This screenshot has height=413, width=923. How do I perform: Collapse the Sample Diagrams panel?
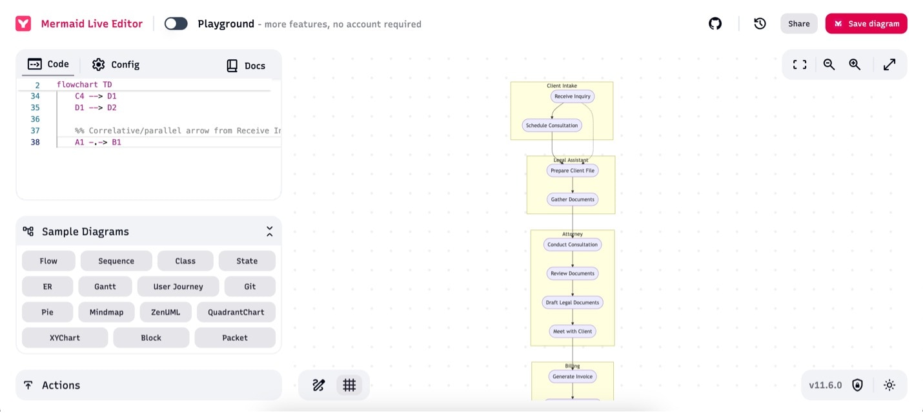pos(269,231)
